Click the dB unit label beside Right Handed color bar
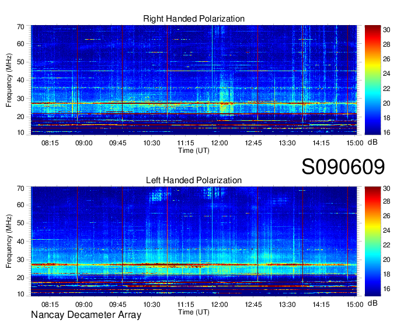This screenshot has width=397, height=322. coord(372,142)
